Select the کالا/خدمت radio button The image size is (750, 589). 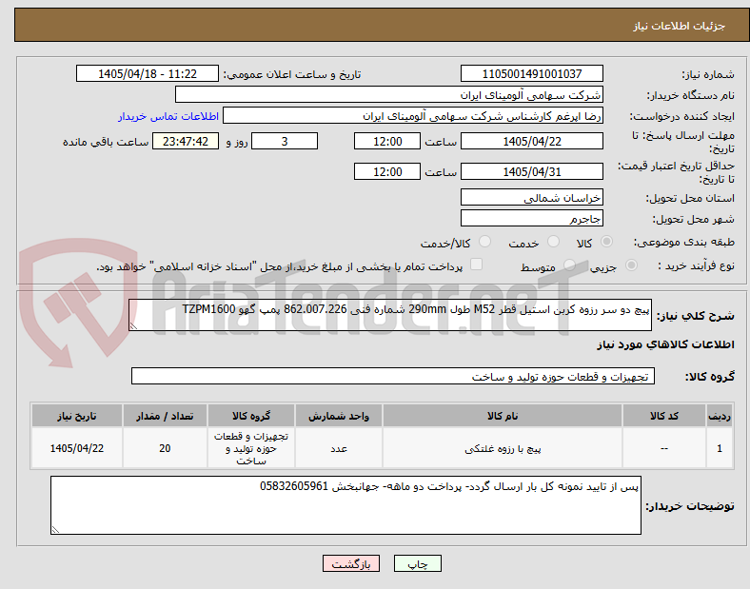tap(484, 242)
